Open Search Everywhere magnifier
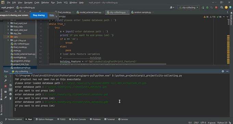Screen dimensions: 233x124 [222, 8]
